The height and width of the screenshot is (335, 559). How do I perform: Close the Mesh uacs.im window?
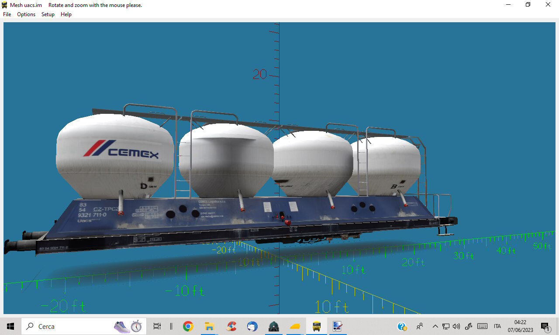tap(548, 5)
